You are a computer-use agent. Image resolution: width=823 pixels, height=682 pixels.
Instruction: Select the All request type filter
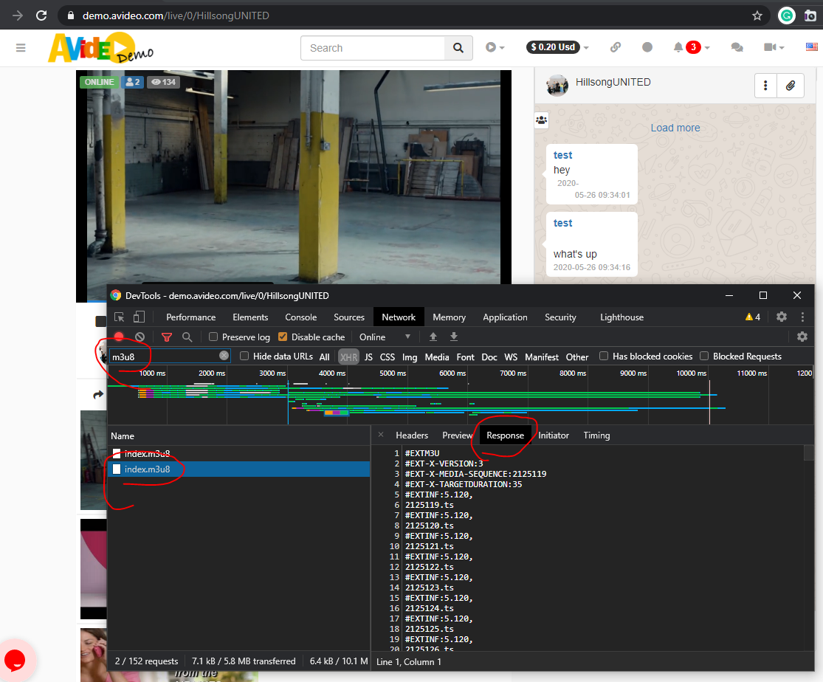coord(324,357)
